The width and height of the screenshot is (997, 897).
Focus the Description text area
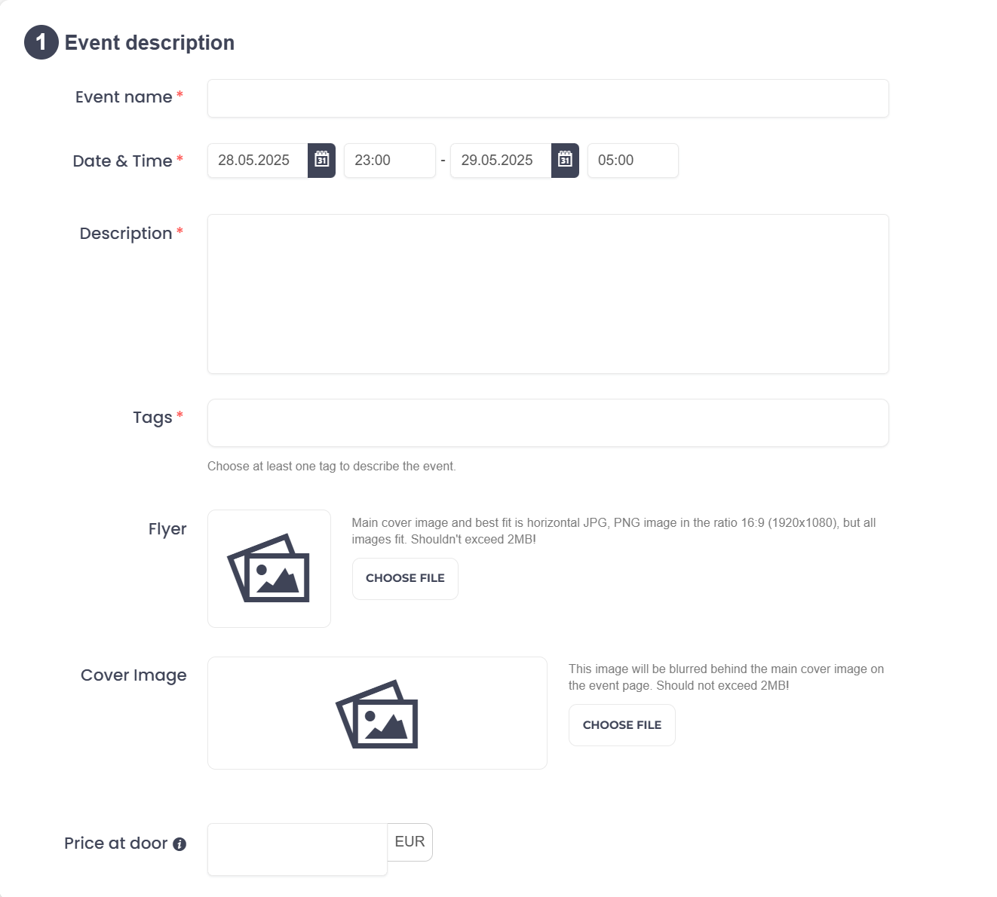(548, 294)
